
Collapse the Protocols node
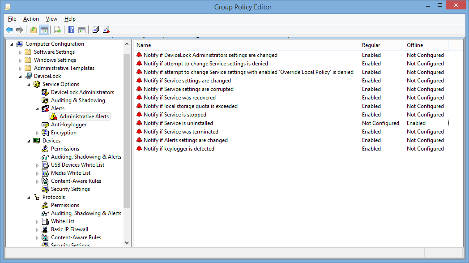(29, 198)
